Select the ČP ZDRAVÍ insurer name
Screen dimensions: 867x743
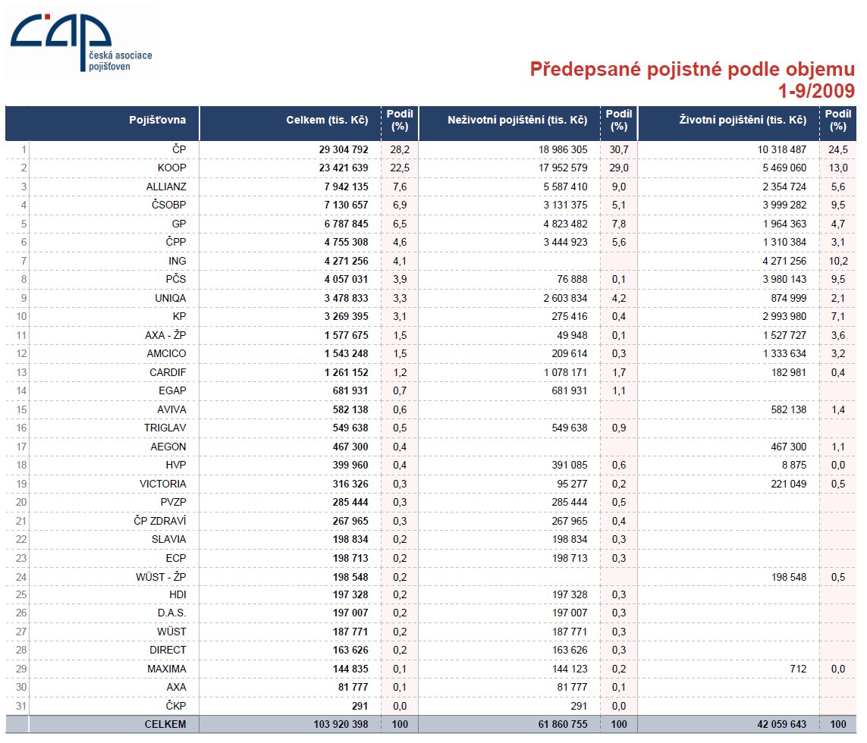click(159, 521)
